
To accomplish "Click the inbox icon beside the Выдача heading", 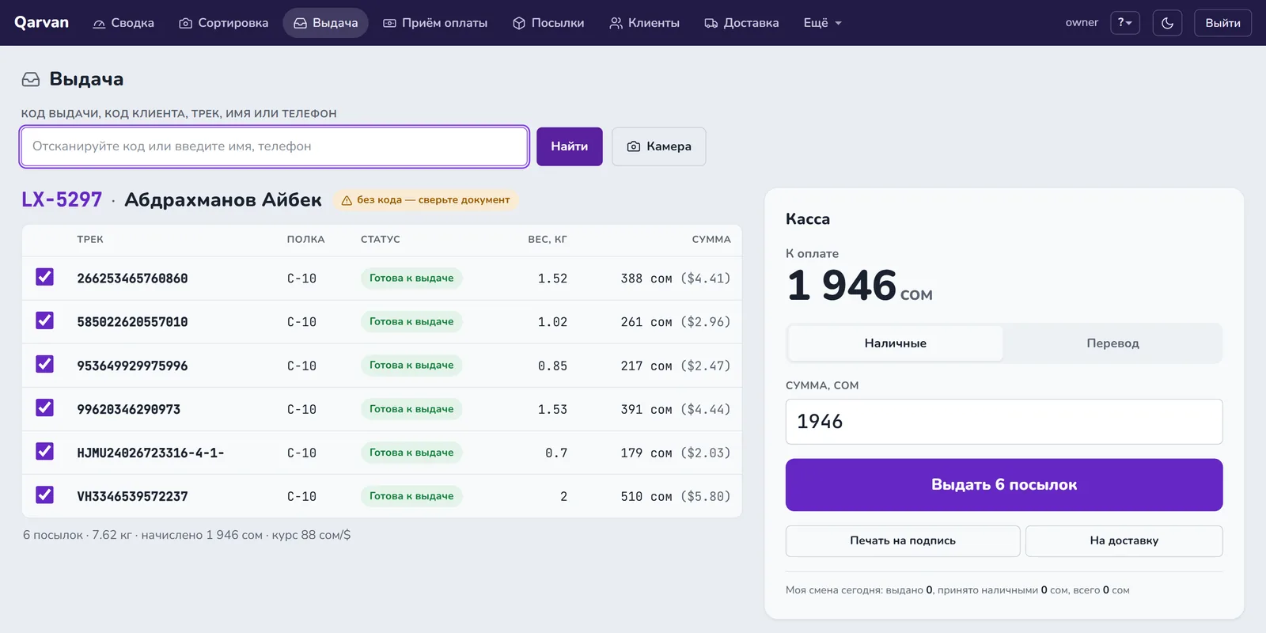I will tap(31, 79).
